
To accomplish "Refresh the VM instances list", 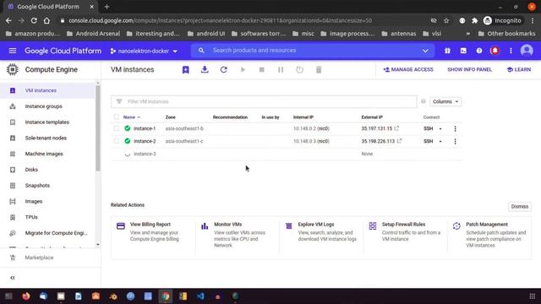I will pyautogui.click(x=223, y=69).
